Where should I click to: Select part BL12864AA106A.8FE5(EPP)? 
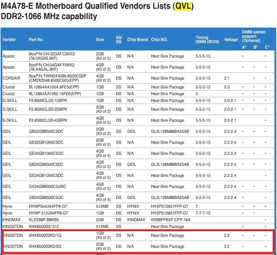click(54, 87)
